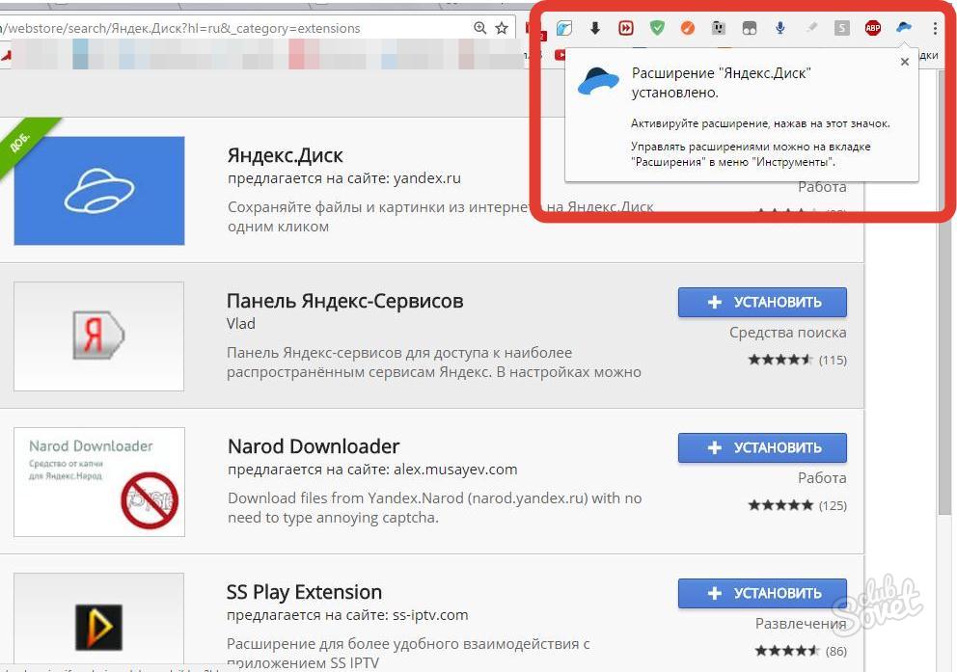The image size is (957, 672).
Task: Open the Панель Яндекс-Сервисов thumbnail
Action: tap(98, 336)
